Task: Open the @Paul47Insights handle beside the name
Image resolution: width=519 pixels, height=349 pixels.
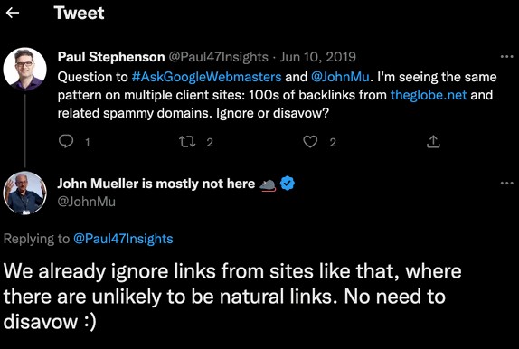Action: (219, 57)
